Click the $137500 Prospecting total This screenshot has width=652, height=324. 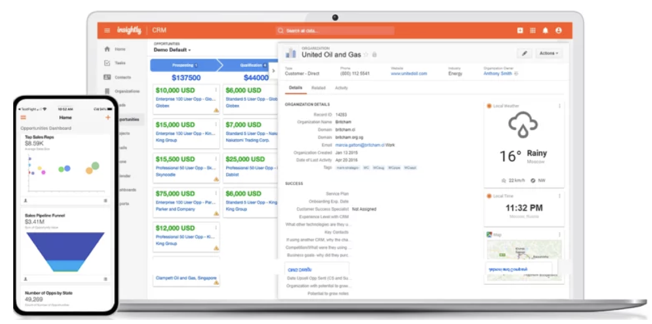click(186, 78)
